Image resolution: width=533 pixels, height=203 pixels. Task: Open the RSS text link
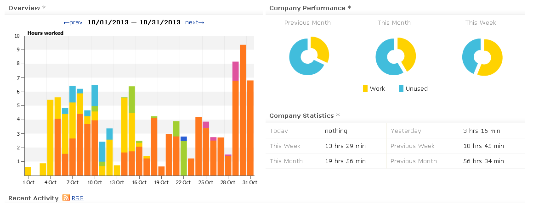click(x=78, y=198)
